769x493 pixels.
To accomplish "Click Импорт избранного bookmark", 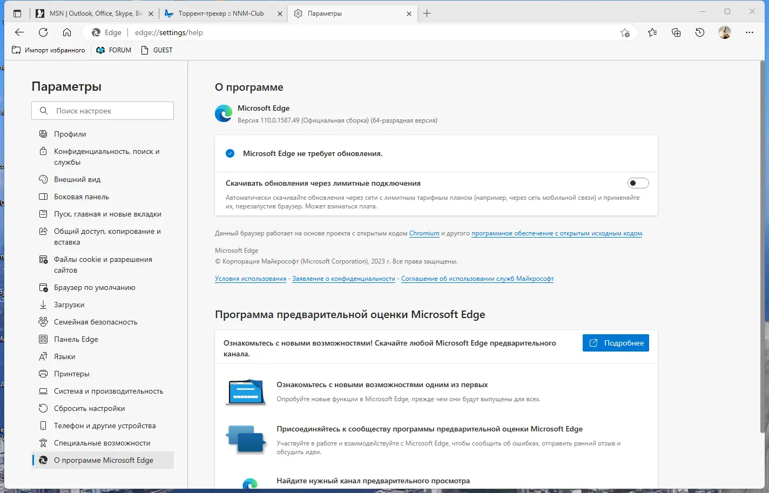I will point(49,50).
